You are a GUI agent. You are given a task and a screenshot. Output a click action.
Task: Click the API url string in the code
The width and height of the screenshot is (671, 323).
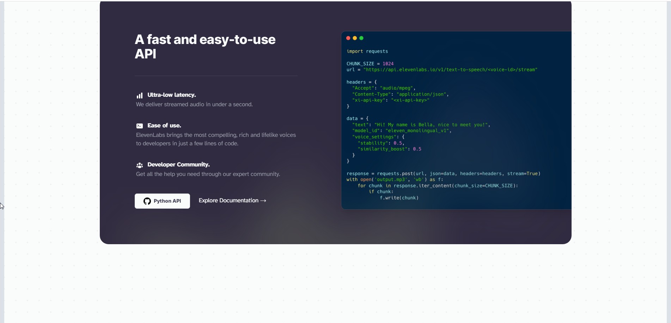450,70
